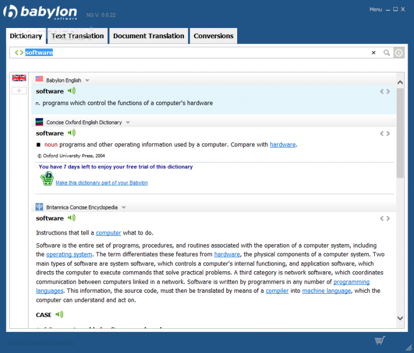The height and width of the screenshot is (353, 414).
Task: Click the Concise Oxford dictionary icon
Action: (39, 122)
